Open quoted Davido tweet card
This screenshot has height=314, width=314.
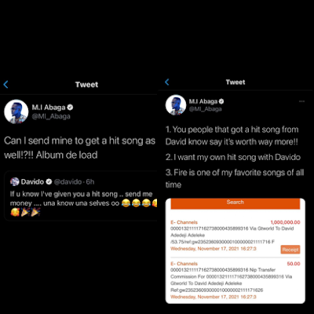coord(81,196)
